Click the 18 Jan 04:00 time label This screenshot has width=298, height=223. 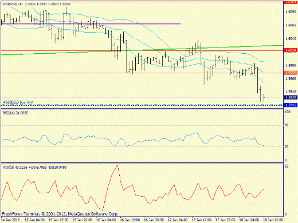(x=249, y=220)
